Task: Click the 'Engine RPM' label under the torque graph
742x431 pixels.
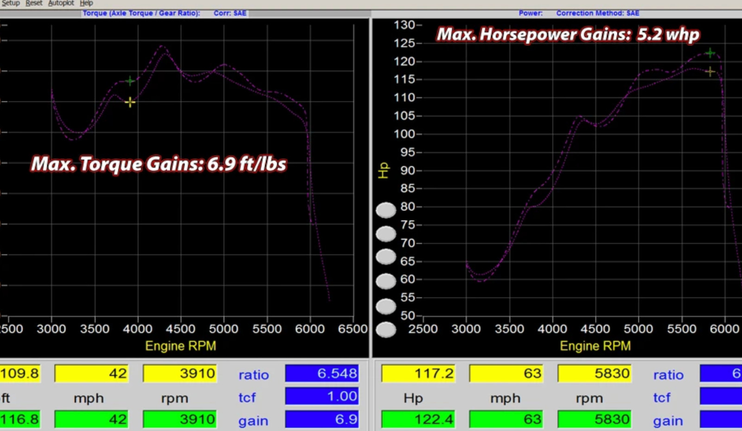Action: (x=180, y=346)
